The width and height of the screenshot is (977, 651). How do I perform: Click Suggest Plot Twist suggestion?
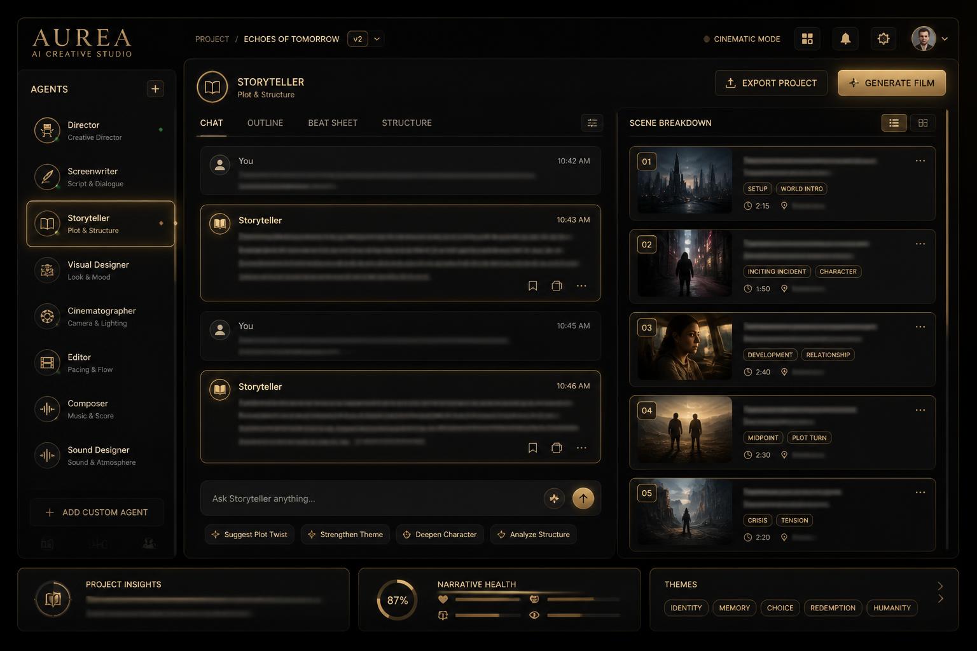249,535
